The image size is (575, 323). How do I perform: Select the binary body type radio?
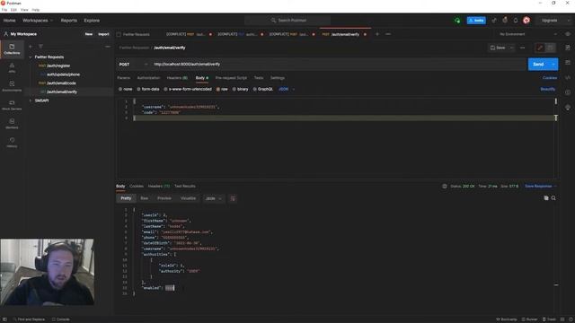pos(234,89)
